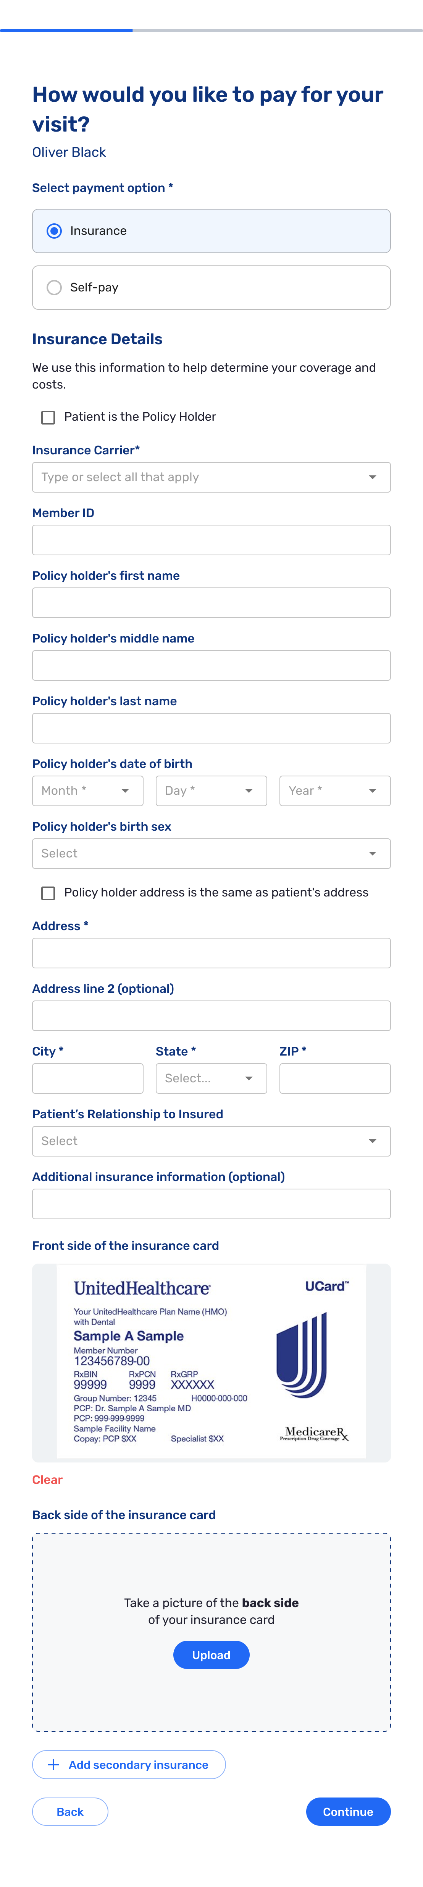The width and height of the screenshot is (423, 1887).
Task: Click Clear to remove the front card image
Action: (x=47, y=1479)
